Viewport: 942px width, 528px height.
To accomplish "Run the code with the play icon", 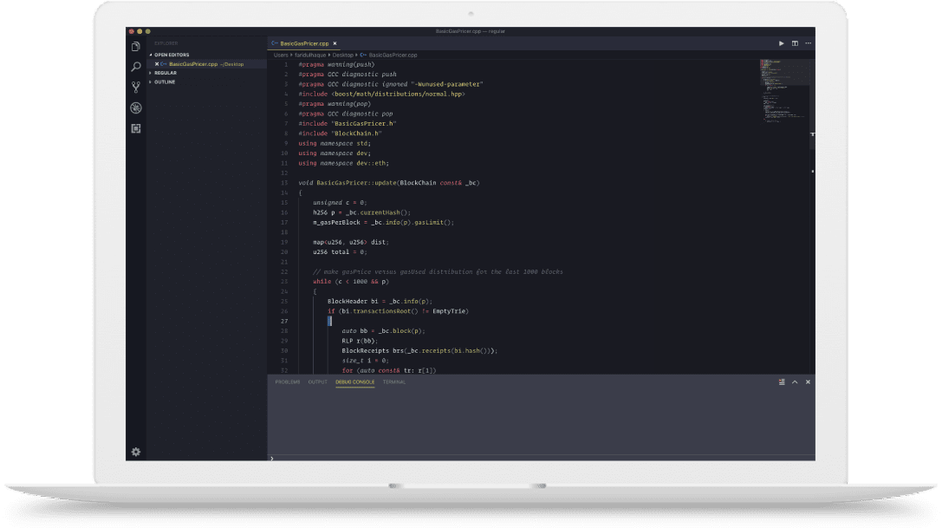I will click(x=781, y=42).
